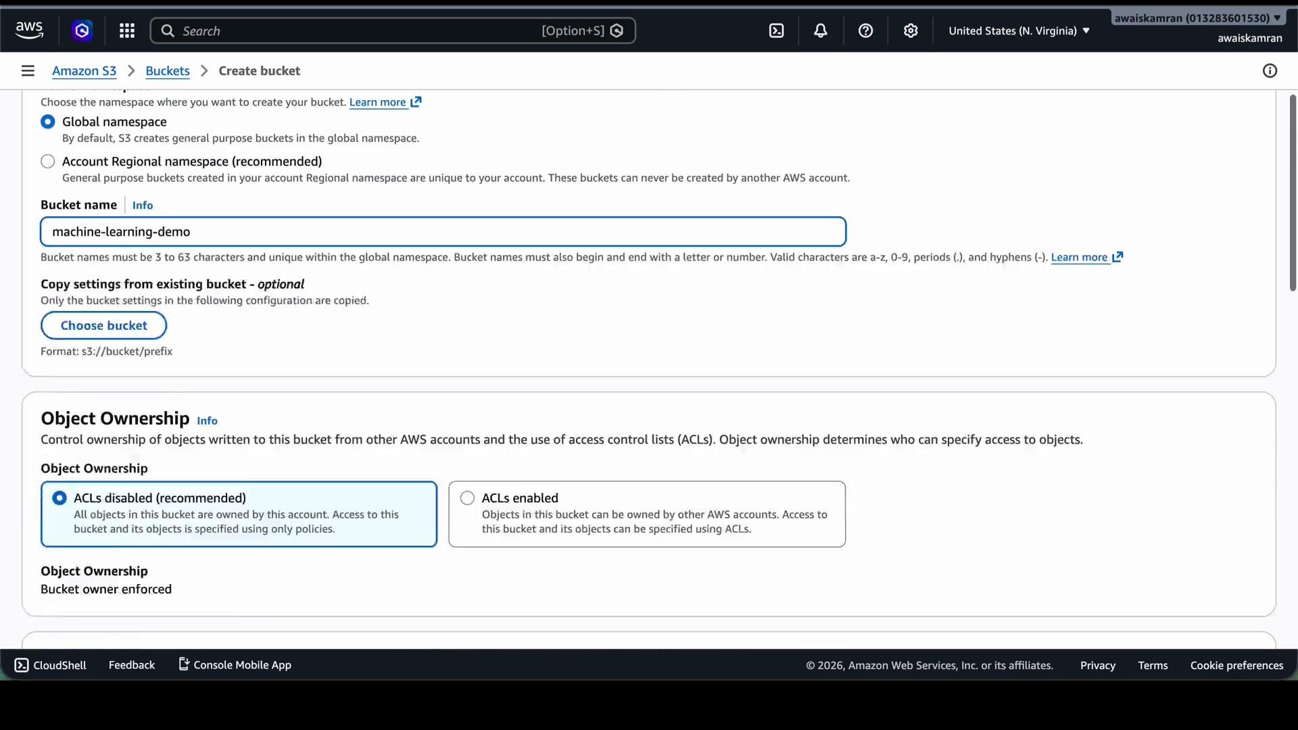
Task: Click the Object Ownership section heading
Action: click(115, 418)
